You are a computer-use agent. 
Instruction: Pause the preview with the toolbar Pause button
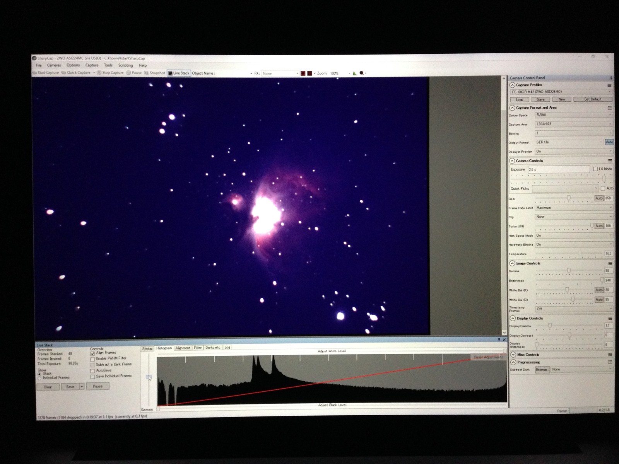pyautogui.click(x=134, y=73)
